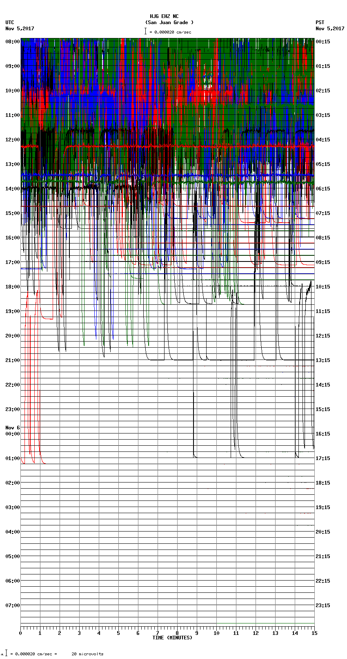Click the station title HJG EHZ NC

[x=164, y=16]
